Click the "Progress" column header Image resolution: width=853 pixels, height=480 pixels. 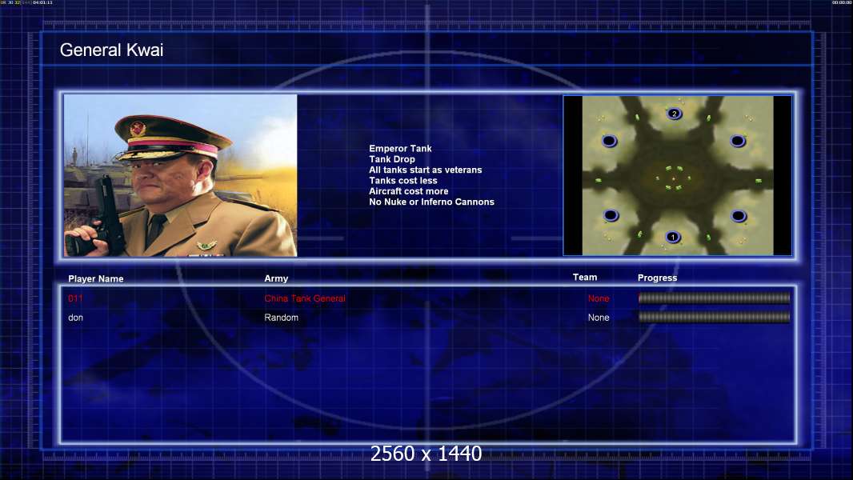657,278
